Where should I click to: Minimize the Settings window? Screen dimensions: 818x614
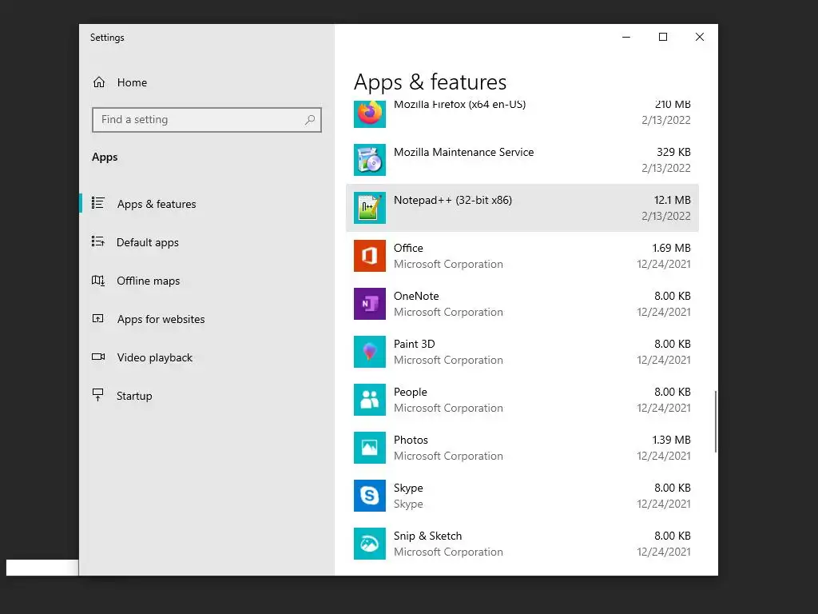(x=626, y=37)
